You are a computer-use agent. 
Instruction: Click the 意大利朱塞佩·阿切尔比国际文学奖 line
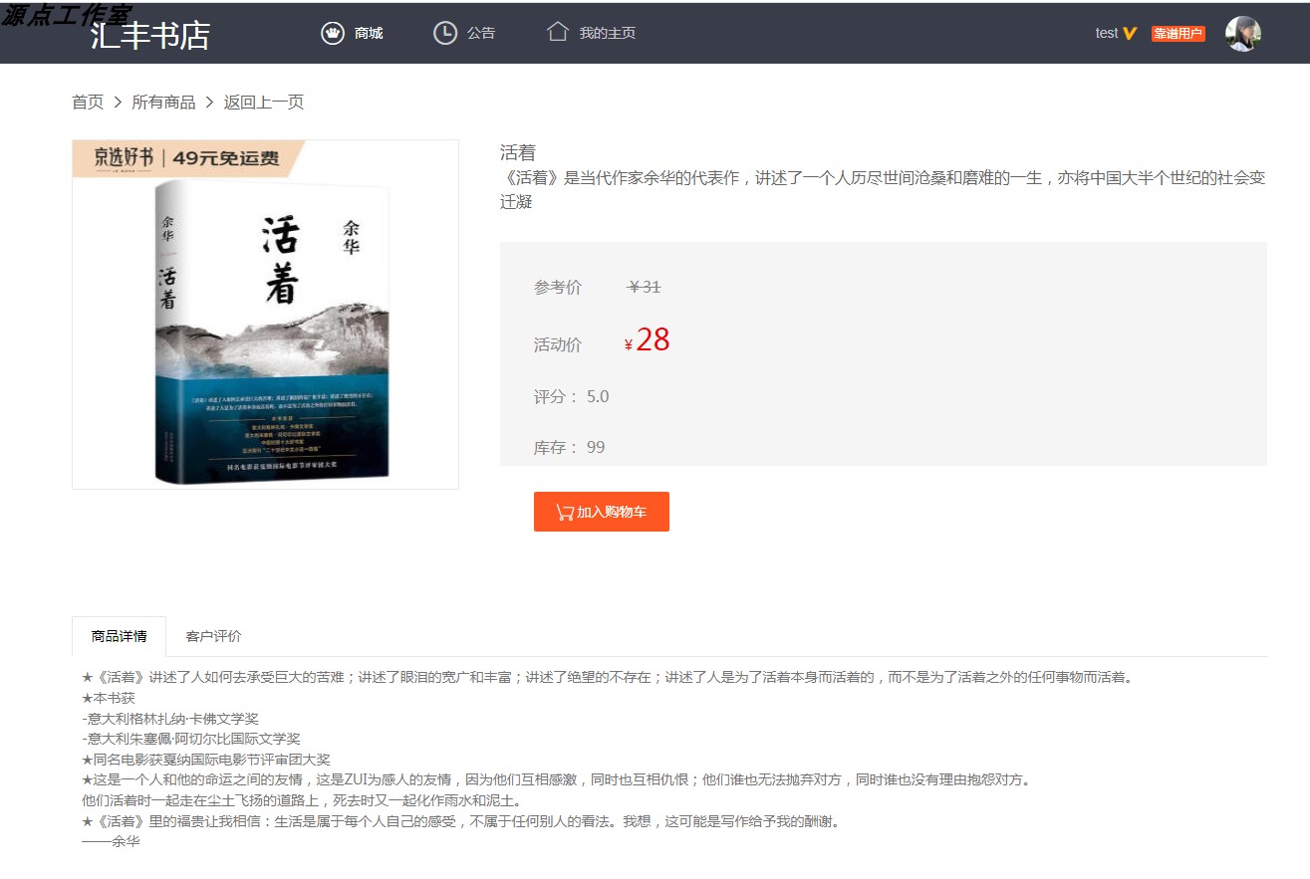(191, 739)
